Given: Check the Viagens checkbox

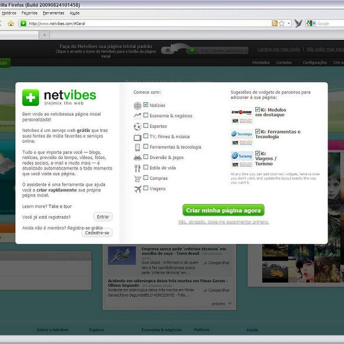Looking at the screenshot, I should point(146,188).
